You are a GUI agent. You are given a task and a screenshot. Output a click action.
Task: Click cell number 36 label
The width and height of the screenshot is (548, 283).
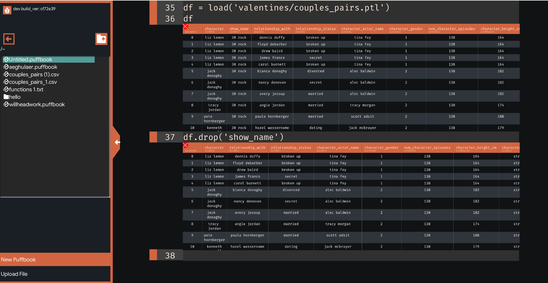[170, 19]
